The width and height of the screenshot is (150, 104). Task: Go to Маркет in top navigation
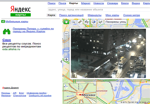click(x=86, y=3)
